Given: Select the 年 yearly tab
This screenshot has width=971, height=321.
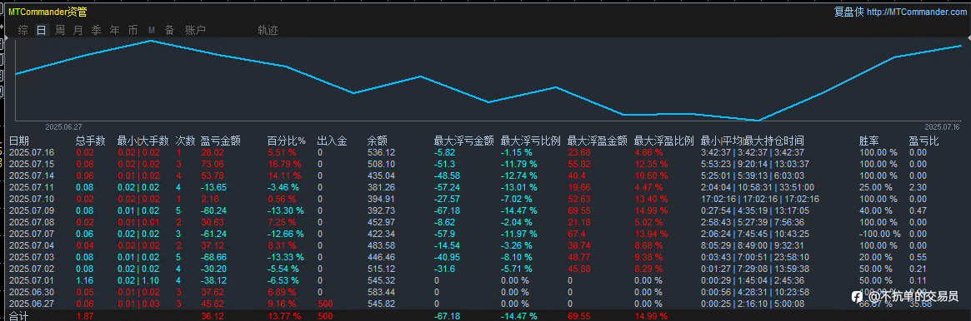Looking at the screenshot, I should [114, 30].
